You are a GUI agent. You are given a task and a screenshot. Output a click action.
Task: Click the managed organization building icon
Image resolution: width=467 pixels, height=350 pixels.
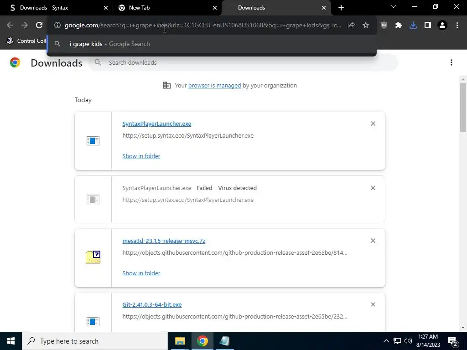[167, 85]
